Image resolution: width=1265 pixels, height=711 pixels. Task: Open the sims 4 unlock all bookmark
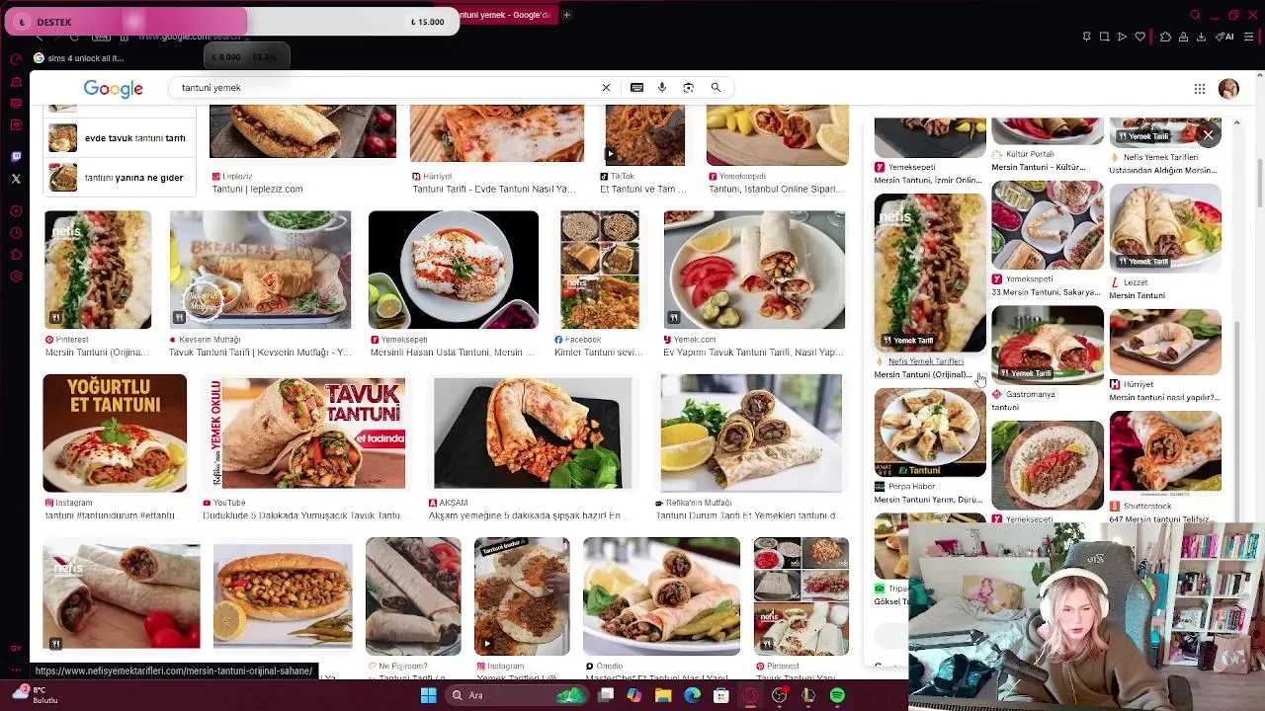click(x=78, y=58)
